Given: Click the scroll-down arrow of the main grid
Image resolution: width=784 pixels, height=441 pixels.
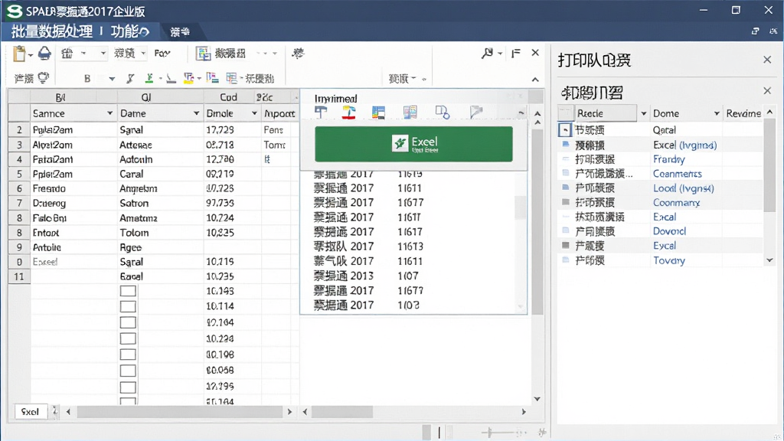Looking at the screenshot, I should click(x=537, y=398).
